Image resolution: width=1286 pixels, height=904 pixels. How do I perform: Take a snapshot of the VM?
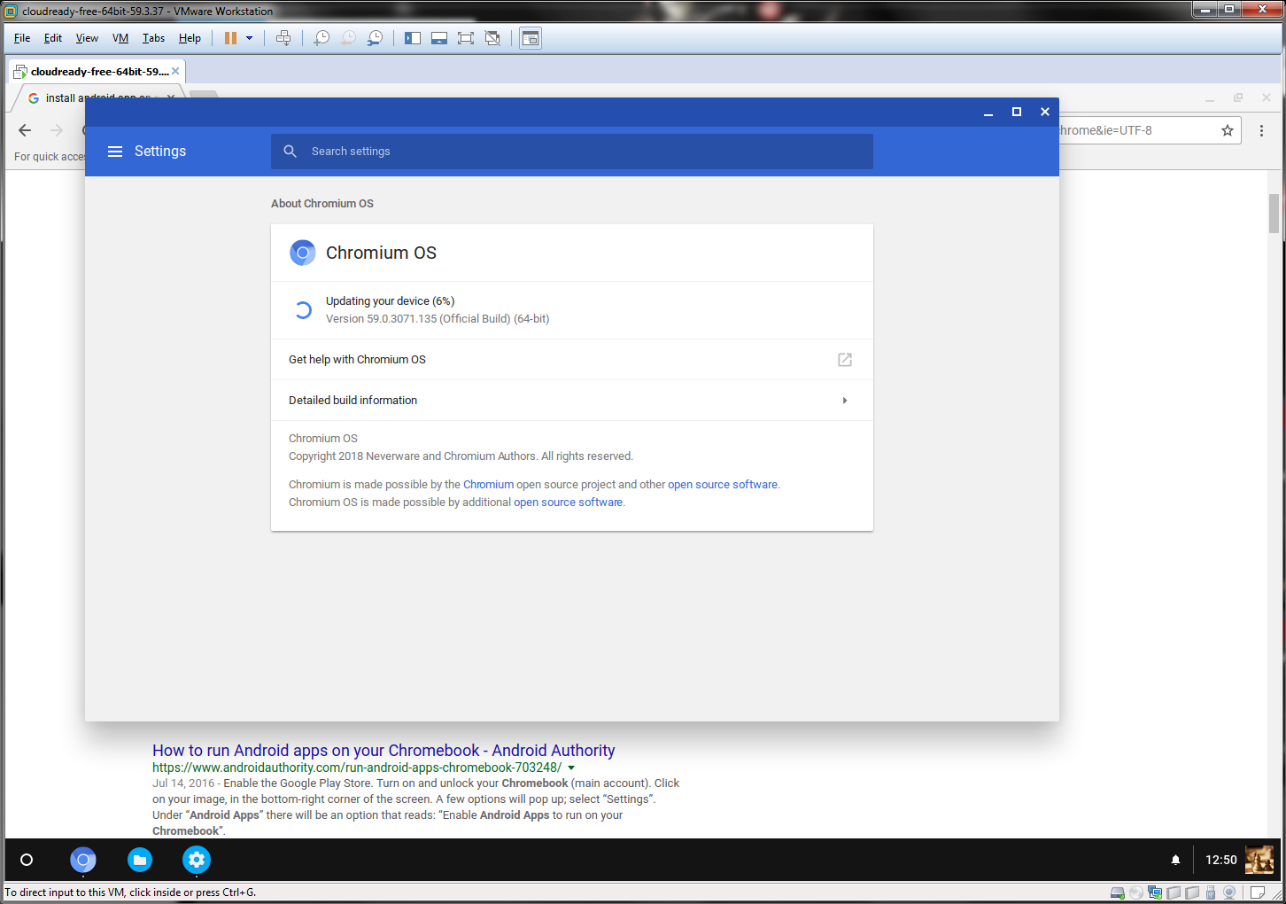(x=321, y=38)
